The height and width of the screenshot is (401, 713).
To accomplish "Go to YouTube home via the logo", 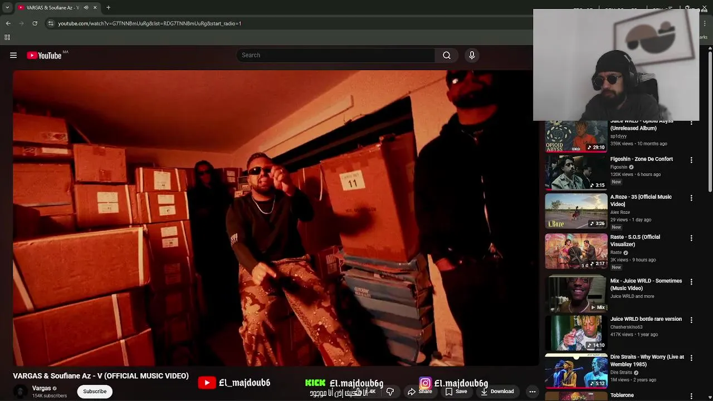I will [44, 55].
